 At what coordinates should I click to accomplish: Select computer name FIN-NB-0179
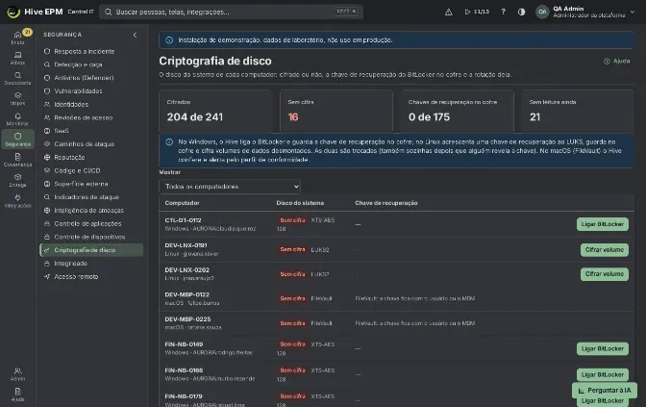[184, 396]
